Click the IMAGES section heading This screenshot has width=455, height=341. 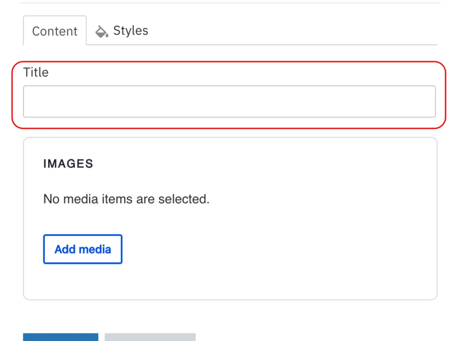pyautogui.click(x=68, y=163)
